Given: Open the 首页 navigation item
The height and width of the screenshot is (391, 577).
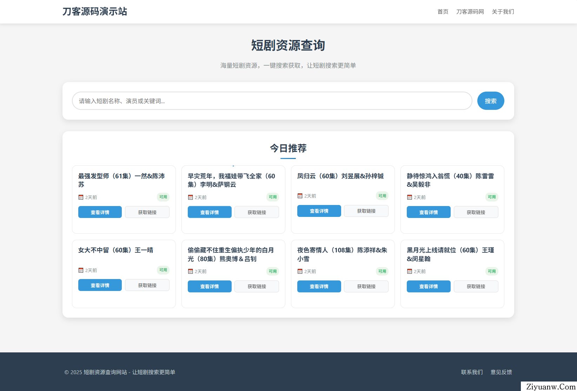Looking at the screenshot, I should [x=443, y=12].
